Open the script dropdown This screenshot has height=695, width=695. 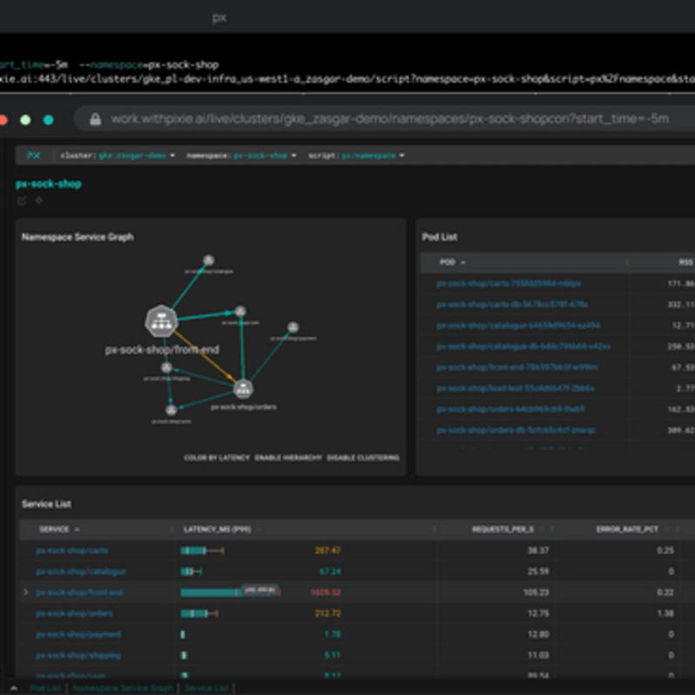pyautogui.click(x=356, y=156)
